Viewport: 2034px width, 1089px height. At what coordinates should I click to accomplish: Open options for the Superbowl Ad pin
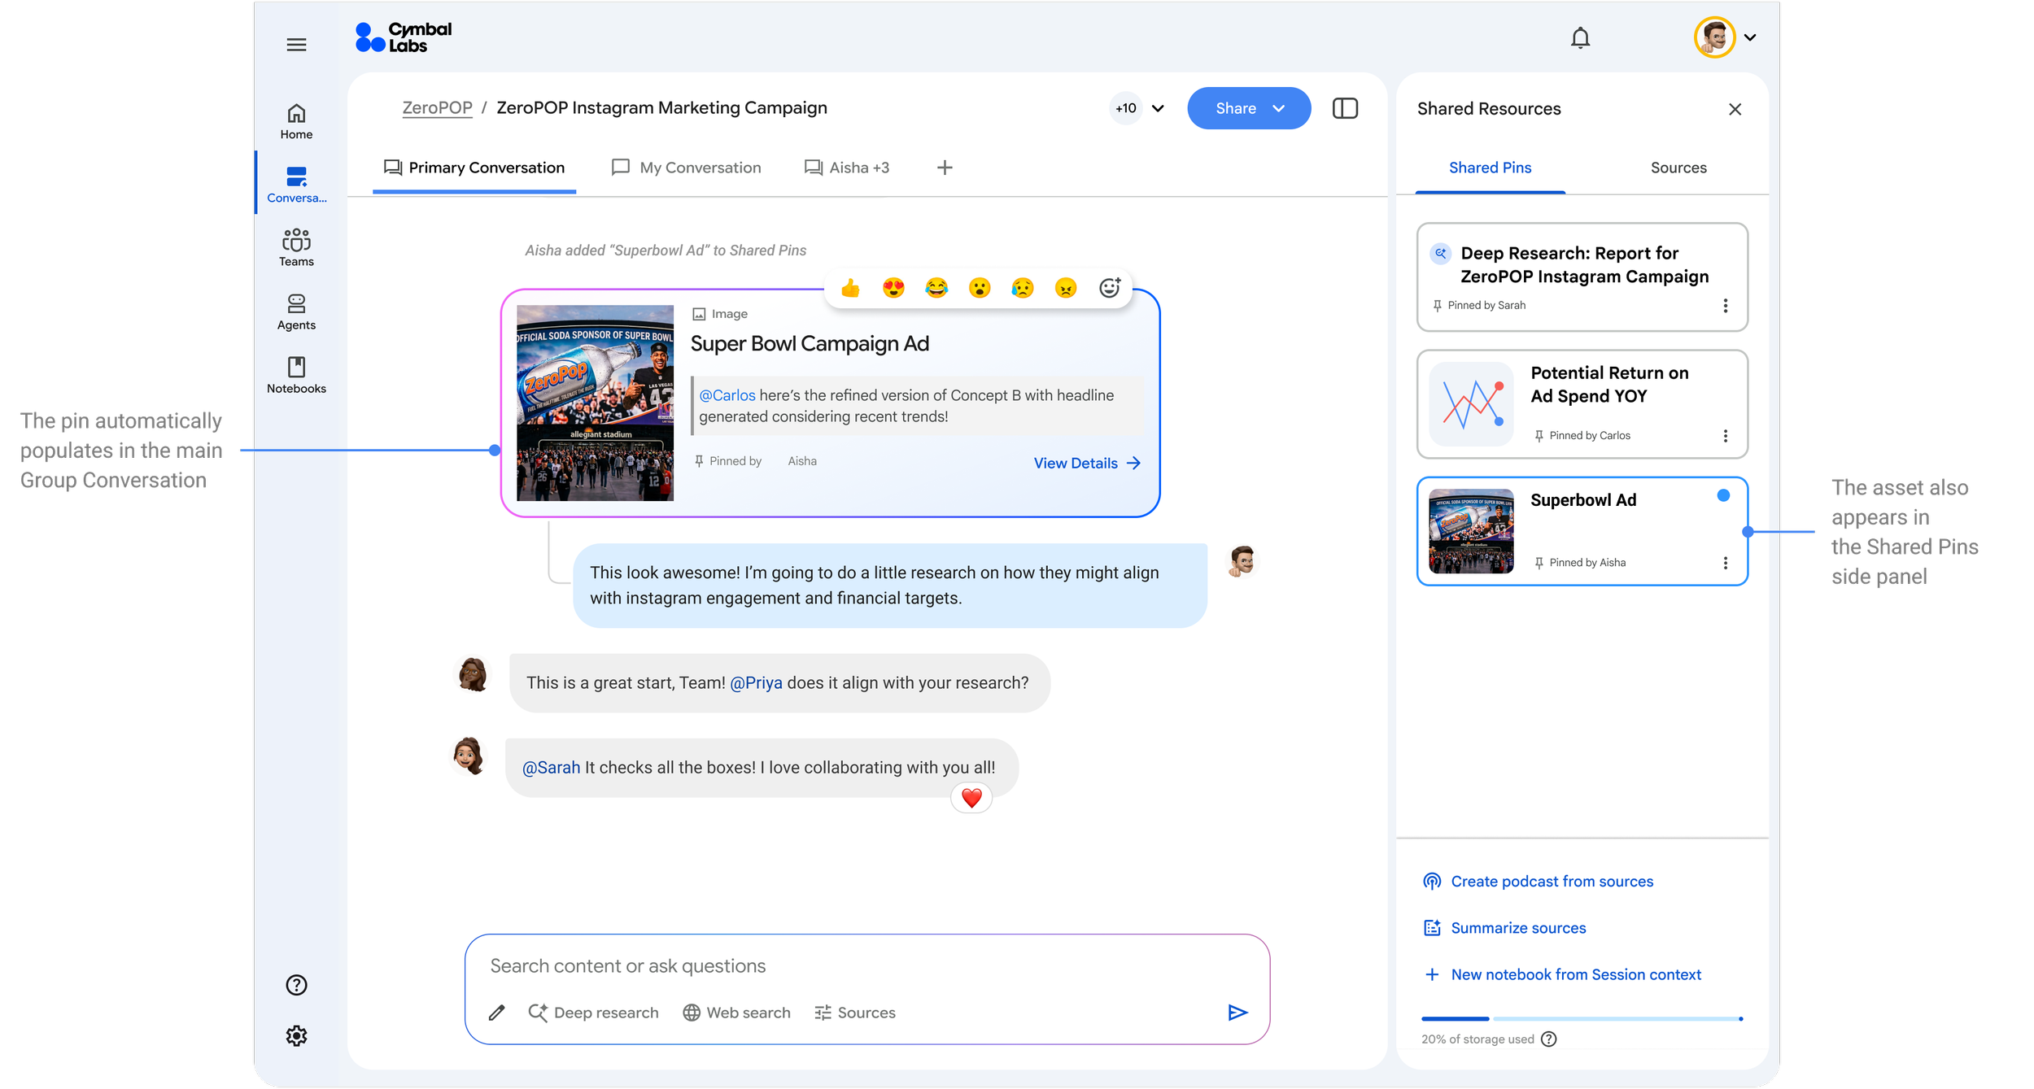tap(1725, 563)
